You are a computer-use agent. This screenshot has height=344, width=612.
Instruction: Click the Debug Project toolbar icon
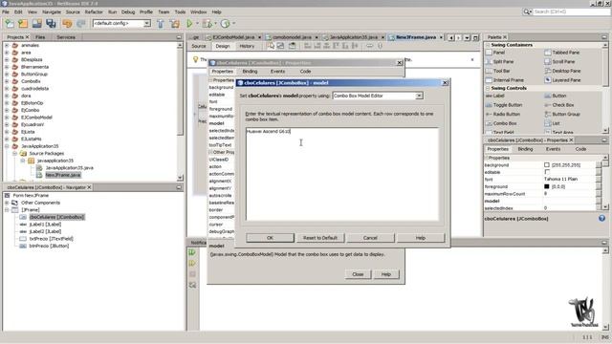point(208,23)
